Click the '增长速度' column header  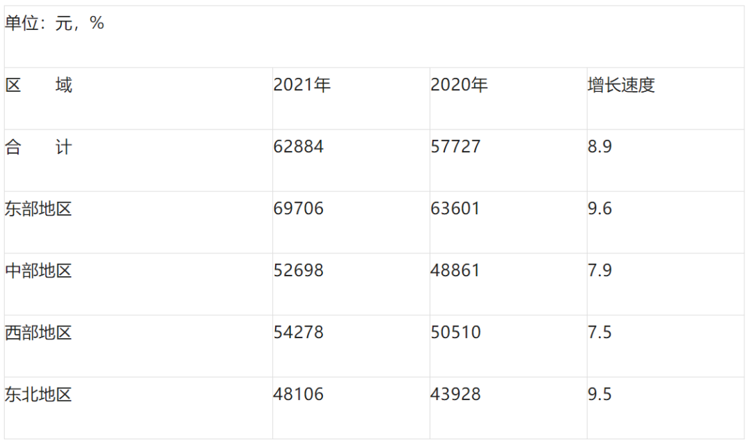pyautogui.click(x=621, y=86)
